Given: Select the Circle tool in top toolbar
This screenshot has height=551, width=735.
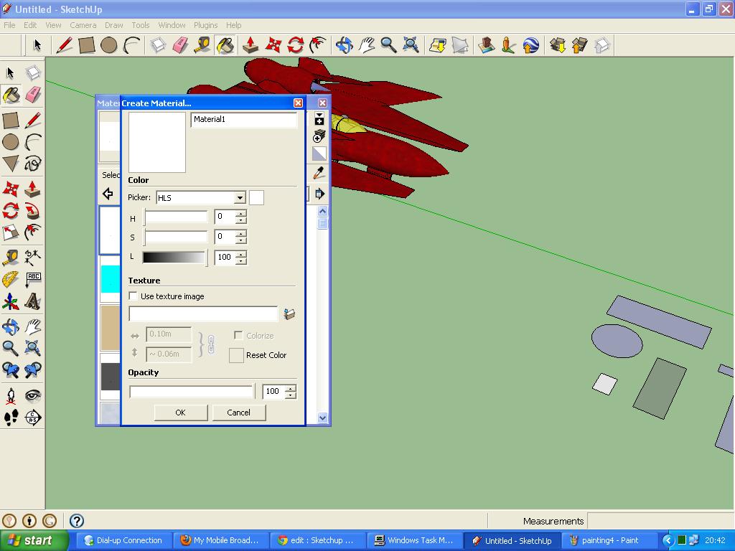Looking at the screenshot, I should point(109,45).
